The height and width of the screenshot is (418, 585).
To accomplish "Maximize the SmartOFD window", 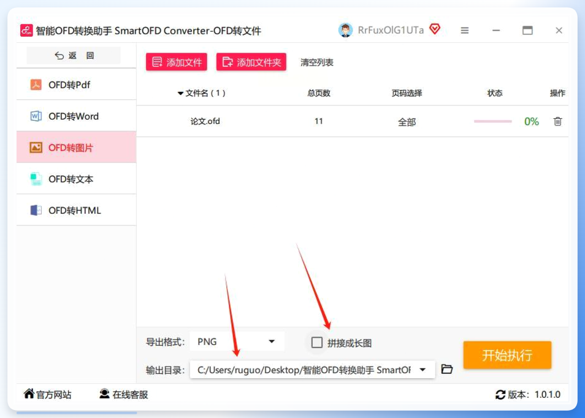I will coord(527,31).
